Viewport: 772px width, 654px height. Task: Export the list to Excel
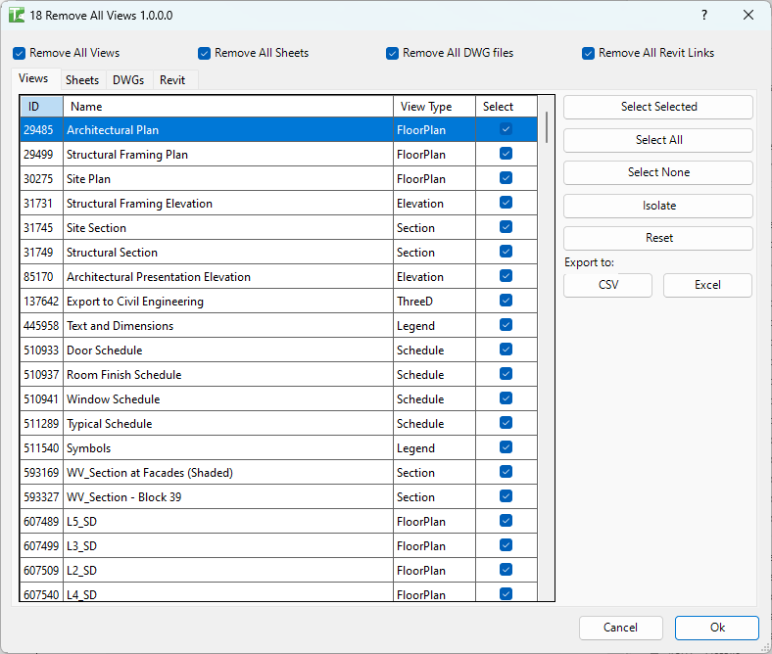[x=707, y=285]
